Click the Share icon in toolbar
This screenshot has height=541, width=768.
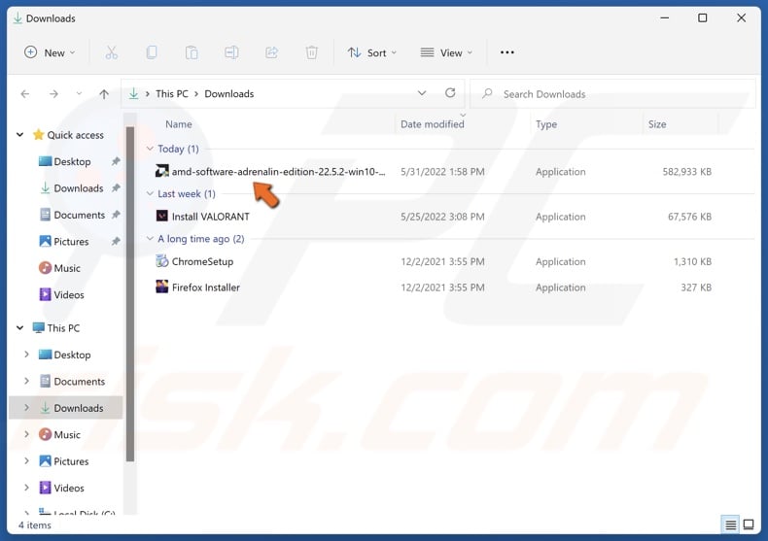pos(271,52)
